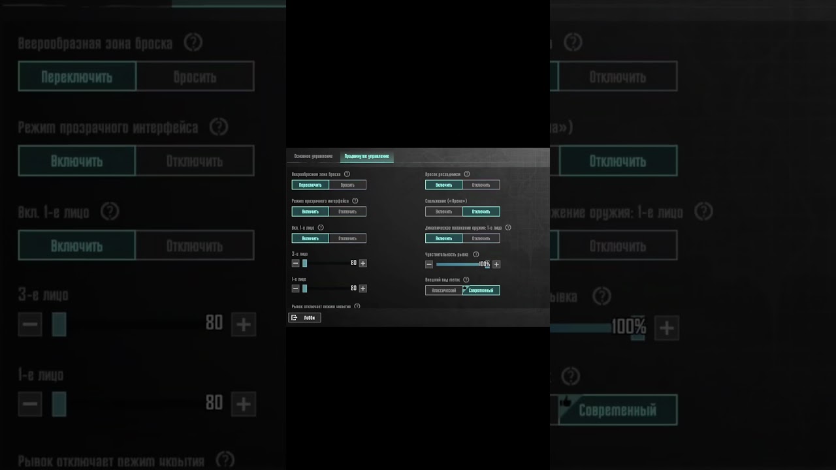Return to lobby via Лобби button
Image resolution: width=836 pixels, height=470 pixels.
point(305,318)
